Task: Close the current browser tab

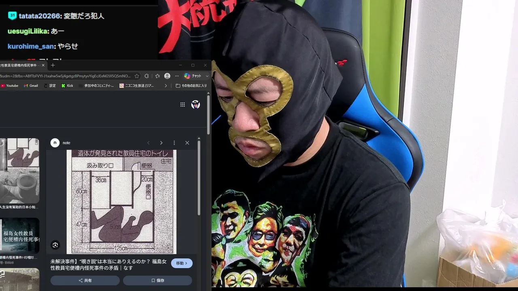Action: [43, 65]
